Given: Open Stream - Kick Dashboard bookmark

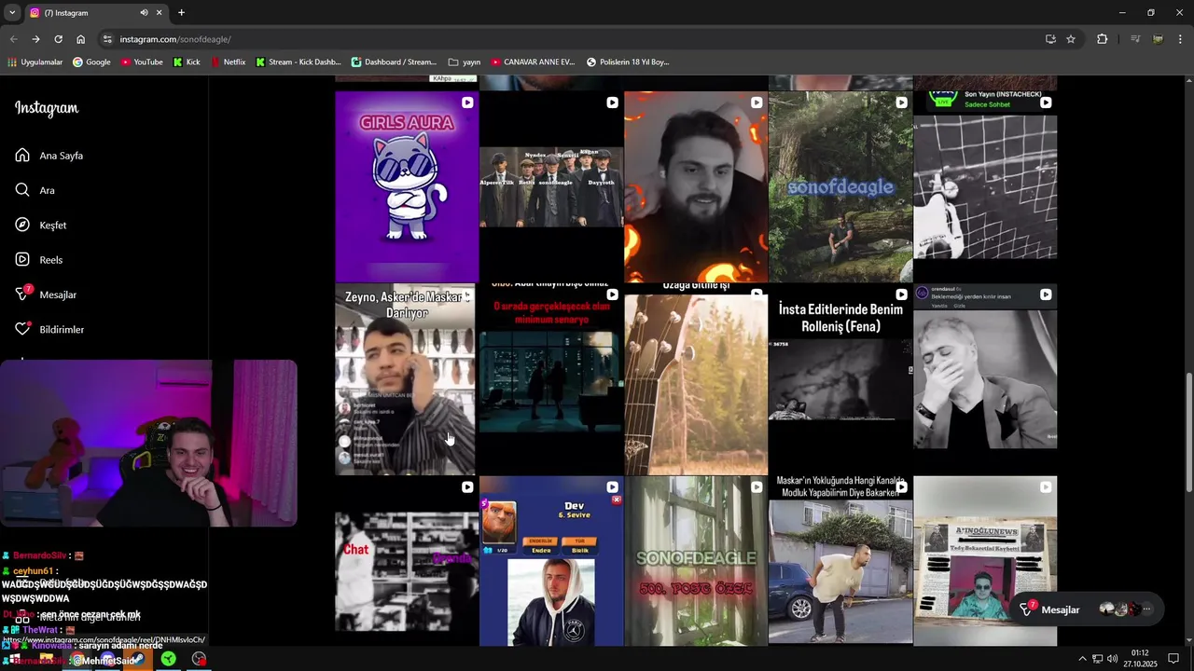Looking at the screenshot, I should (x=298, y=62).
